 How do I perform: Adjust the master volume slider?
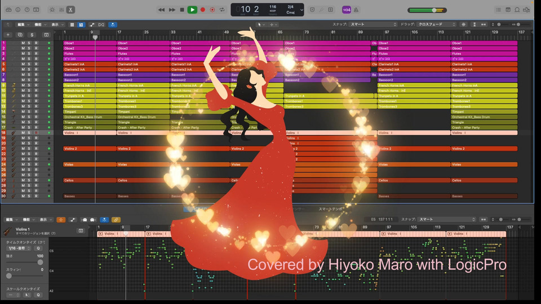[434, 10]
